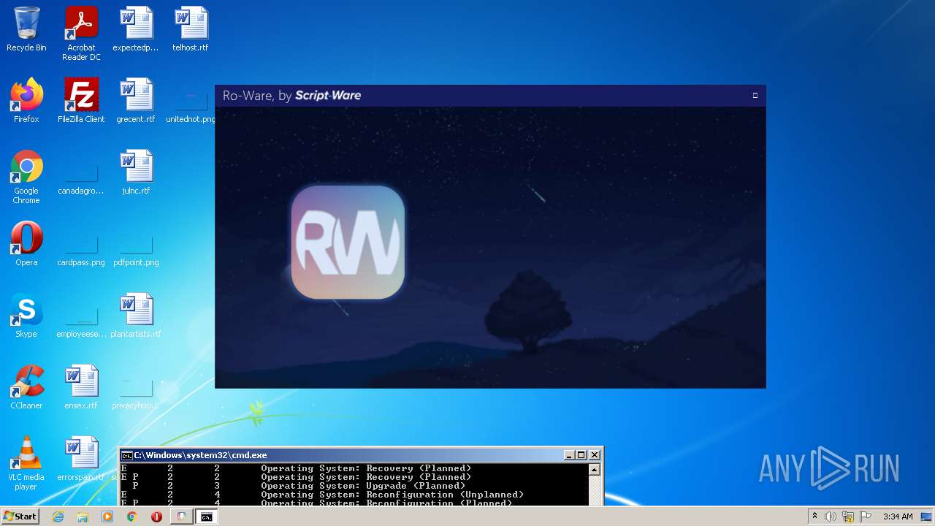Click the RW logo in Ro-Ware window
935x526 pixels.
pos(348,242)
